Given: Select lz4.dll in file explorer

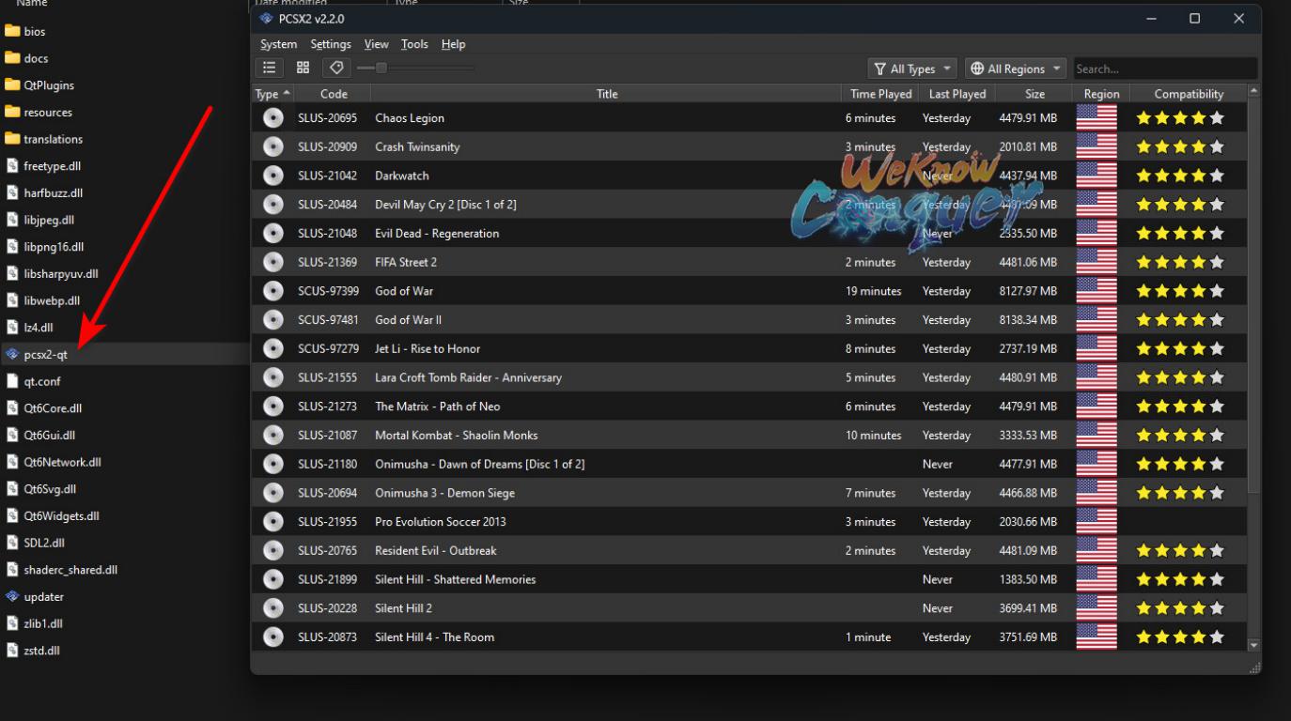Looking at the screenshot, I should pyautogui.click(x=29, y=328).
